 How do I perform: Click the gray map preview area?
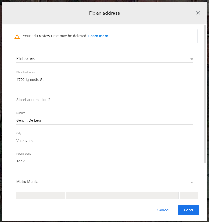pyautogui.click(x=122, y=196)
